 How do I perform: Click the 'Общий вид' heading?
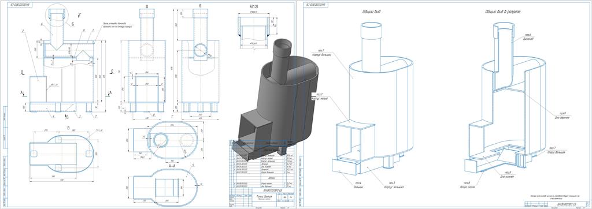[x=371, y=12]
